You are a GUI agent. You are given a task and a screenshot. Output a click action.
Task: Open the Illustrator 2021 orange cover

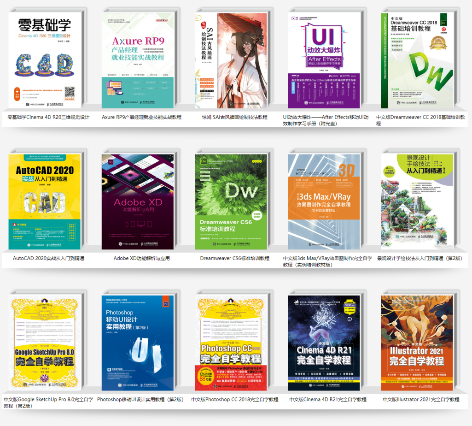[417, 343]
